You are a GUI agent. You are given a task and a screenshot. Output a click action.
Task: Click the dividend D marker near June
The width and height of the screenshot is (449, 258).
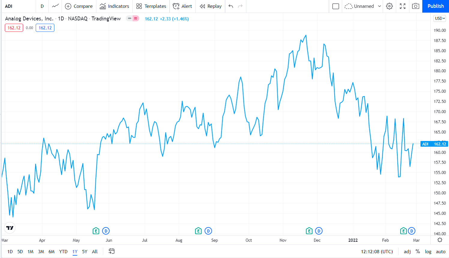point(106,231)
